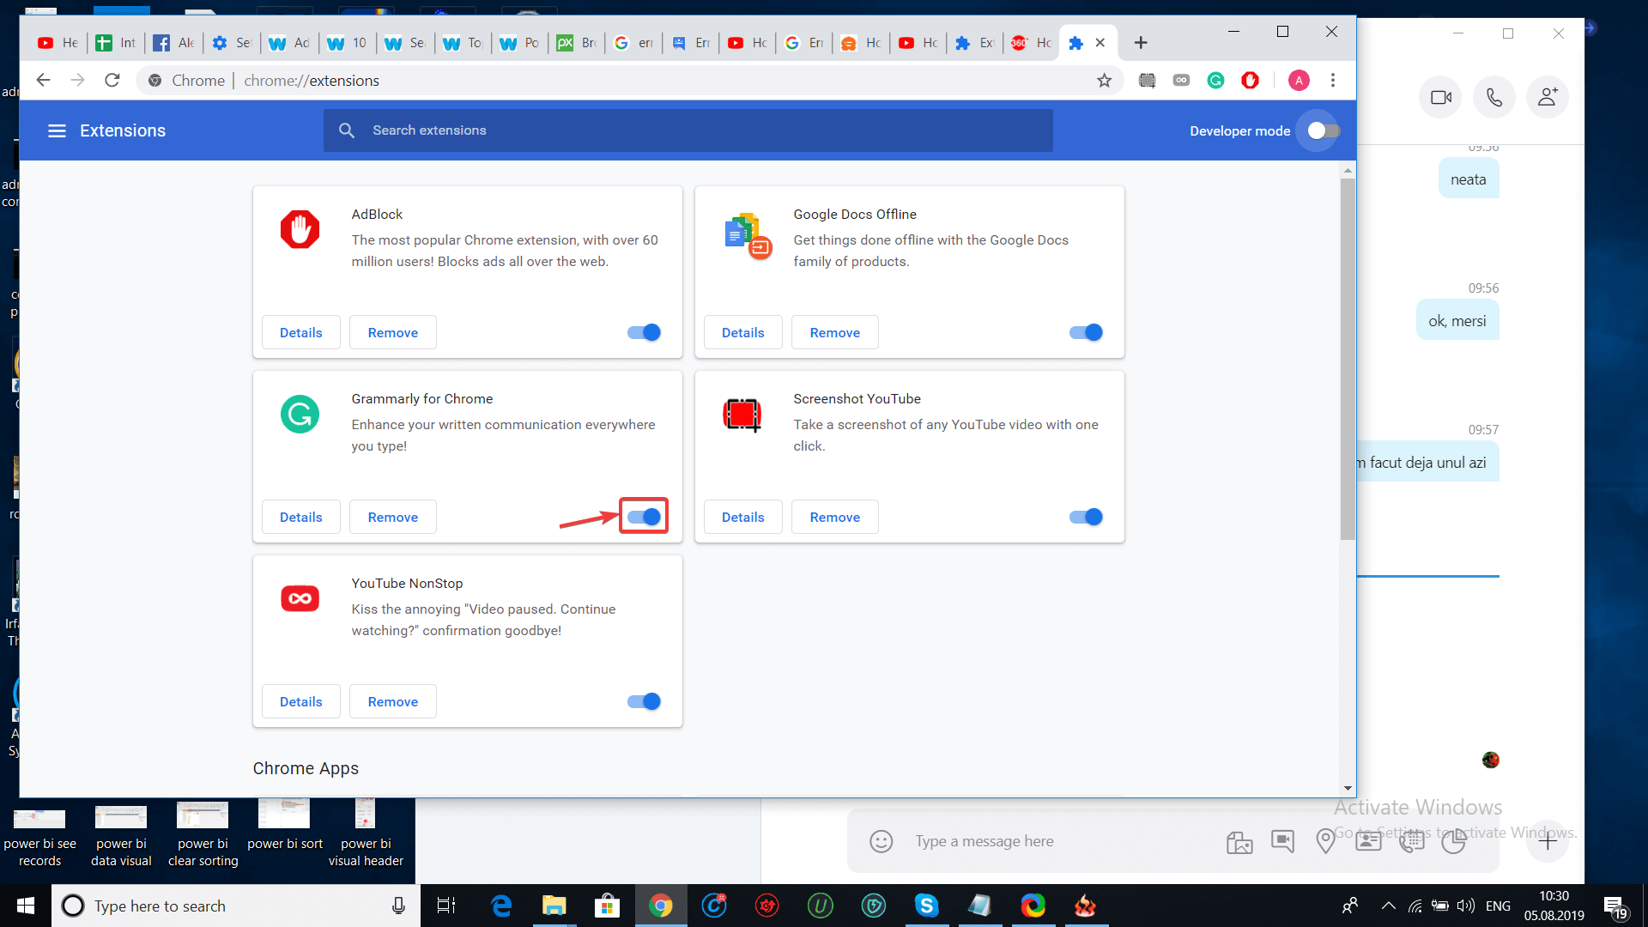The height and width of the screenshot is (927, 1648).
Task: Open Skype from the taskbar
Action: click(x=926, y=906)
